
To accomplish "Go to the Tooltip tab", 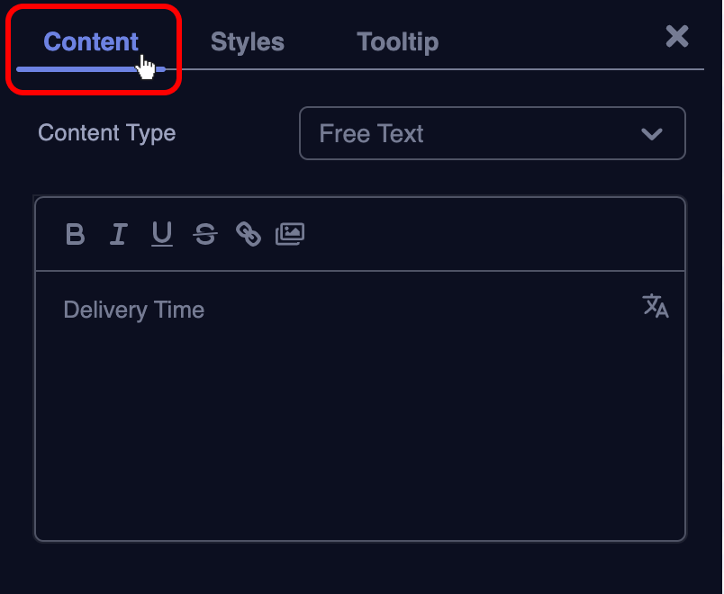I will [x=397, y=41].
